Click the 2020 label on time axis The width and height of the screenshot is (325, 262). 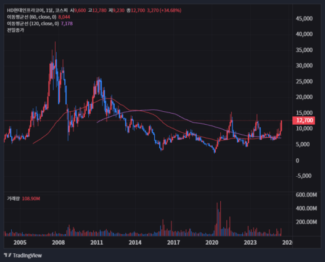pyautogui.click(x=212, y=242)
